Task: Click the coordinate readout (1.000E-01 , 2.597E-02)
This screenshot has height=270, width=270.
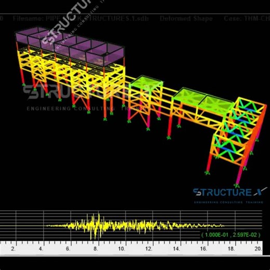Action: 231,235
